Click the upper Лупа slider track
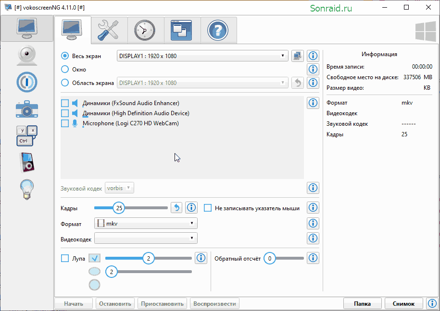Image resolution: width=440 pixels, height=311 pixels. click(x=149, y=258)
